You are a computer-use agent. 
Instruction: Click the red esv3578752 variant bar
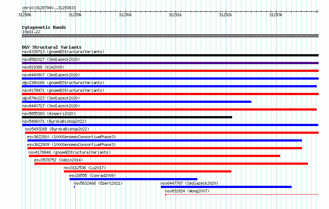pyautogui.click(x=171, y=164)
